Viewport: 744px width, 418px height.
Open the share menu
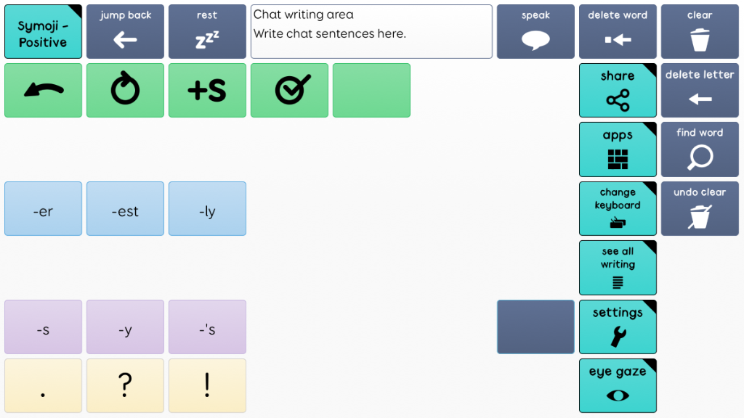pos(618,91)
